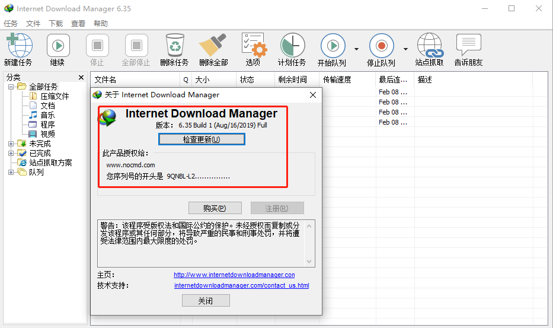Open the 开始队列 dropdown arrow

pos(356,49)
